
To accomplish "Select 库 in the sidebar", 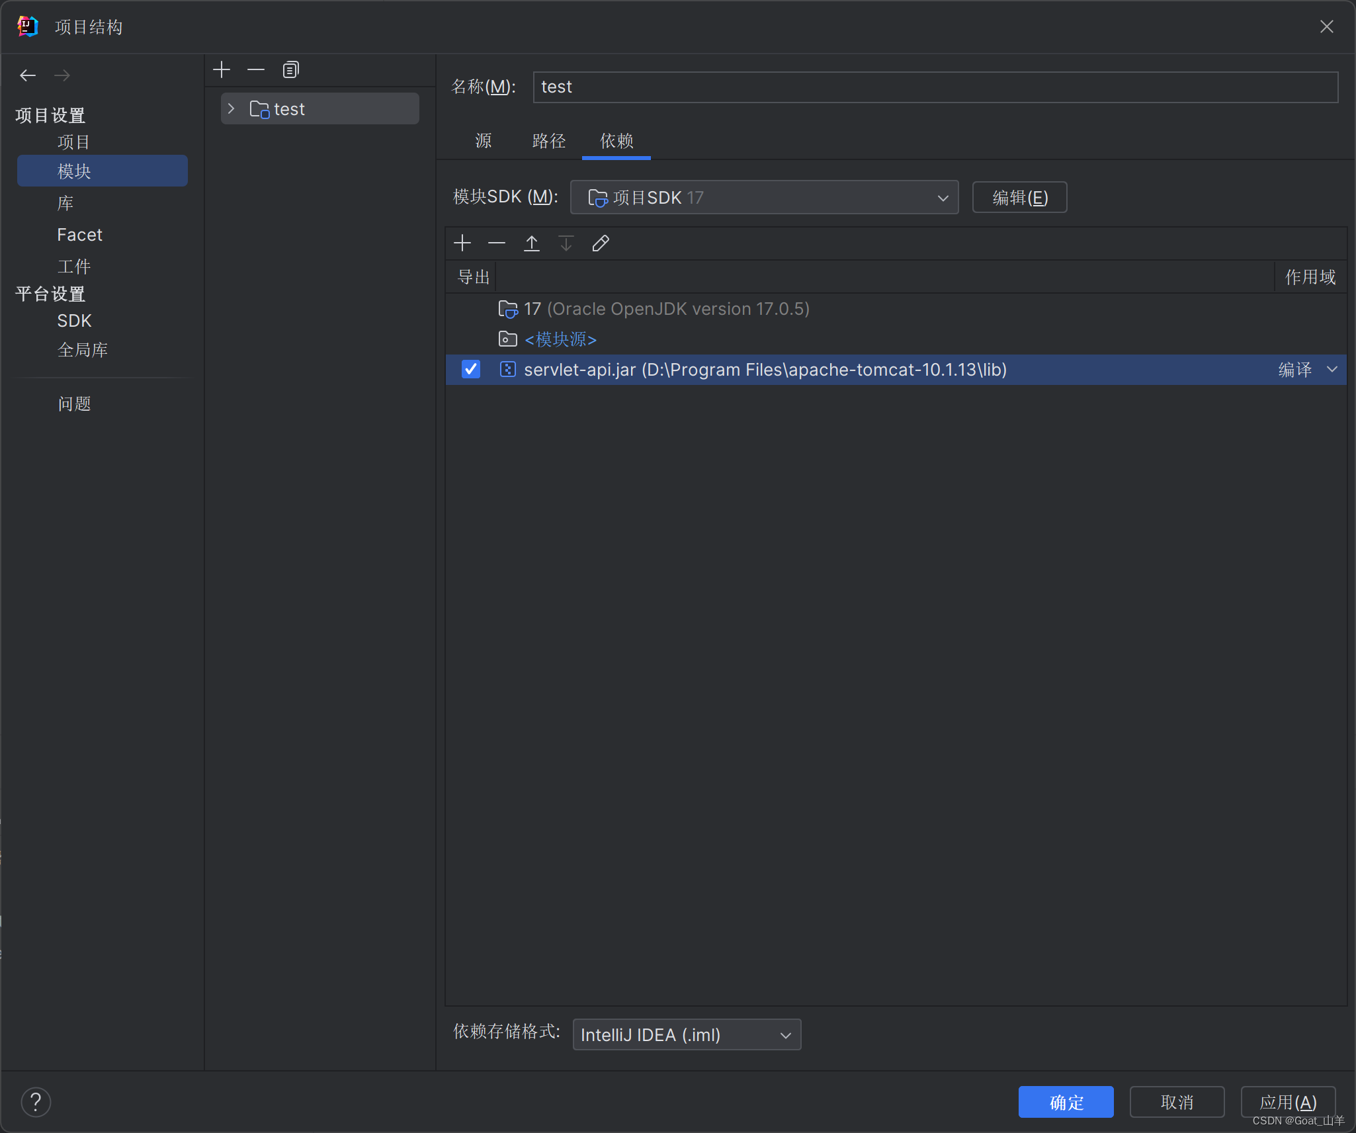I will click(x=65, y=203).
